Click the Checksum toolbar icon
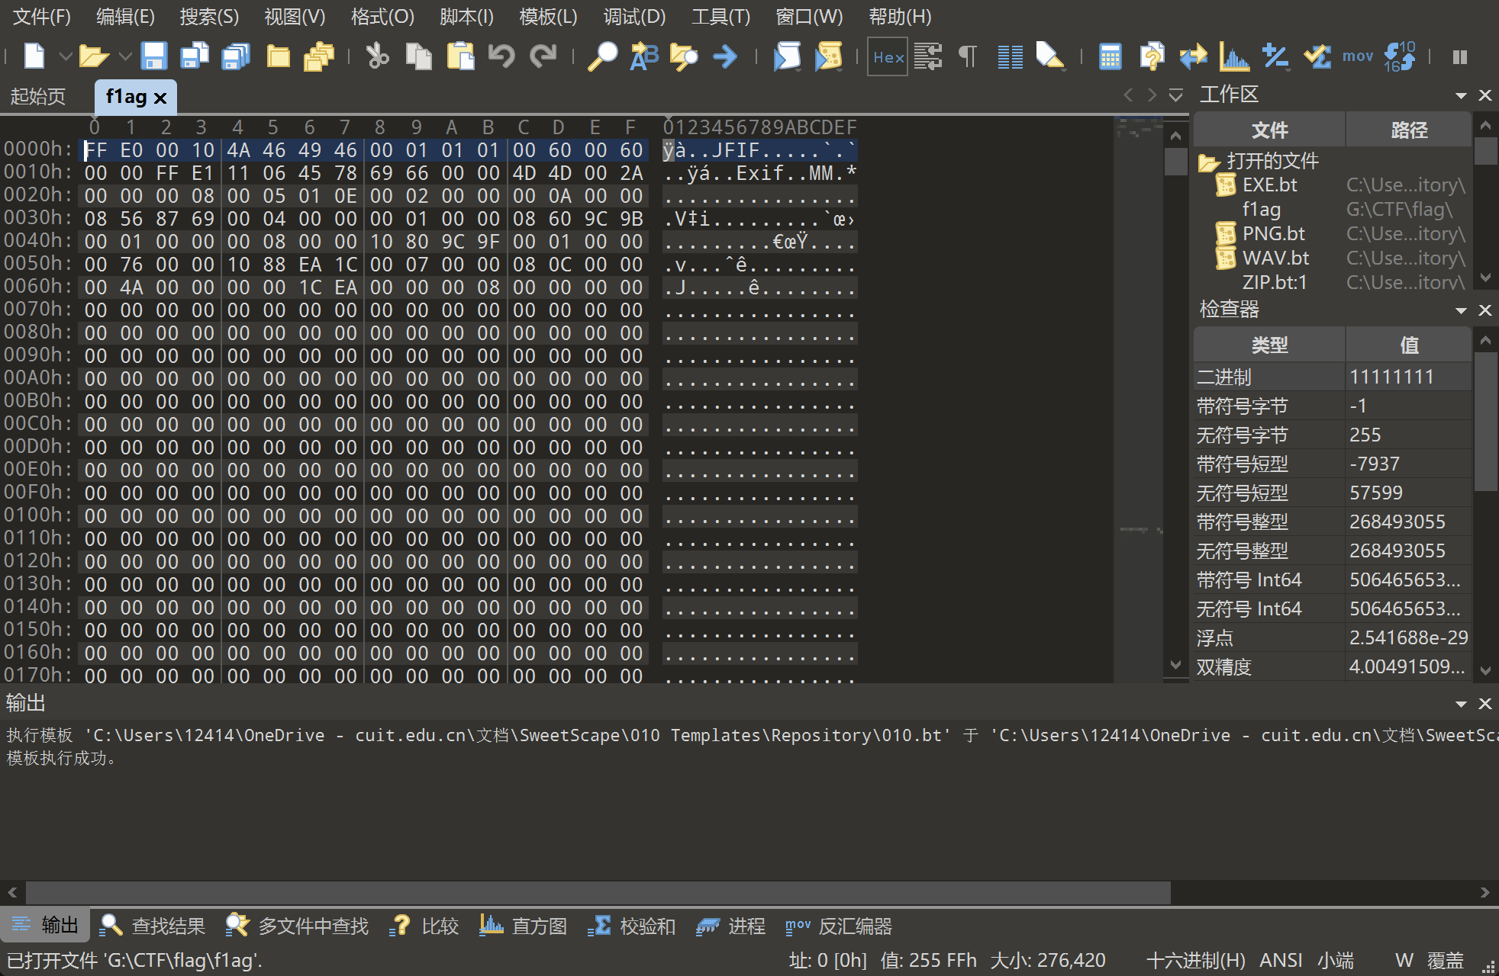 1317,56
